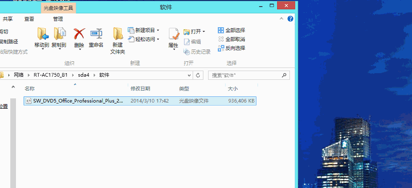Click the date 2014/3/10 17:42
Screen dimensions: 412x188
pos(149,101)
